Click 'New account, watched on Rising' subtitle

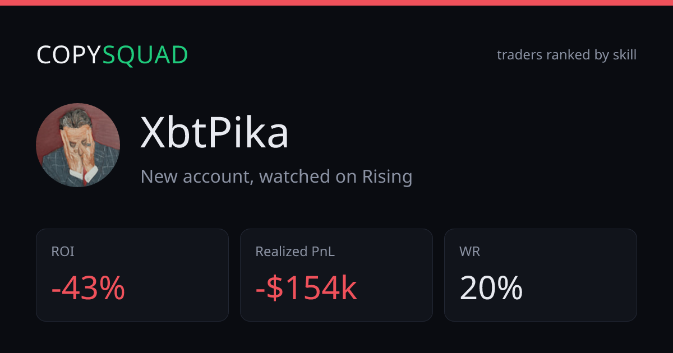pyautogui.click(x=276, y=176)
